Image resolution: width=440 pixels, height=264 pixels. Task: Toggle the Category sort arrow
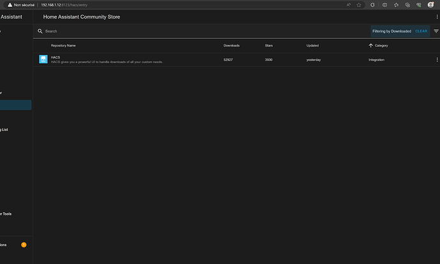pos(370,45)
